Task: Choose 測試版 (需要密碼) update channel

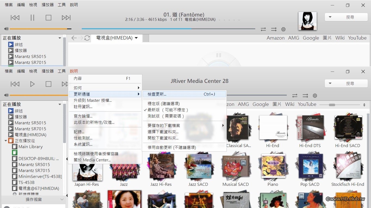Action: click(x=184, y=116)
